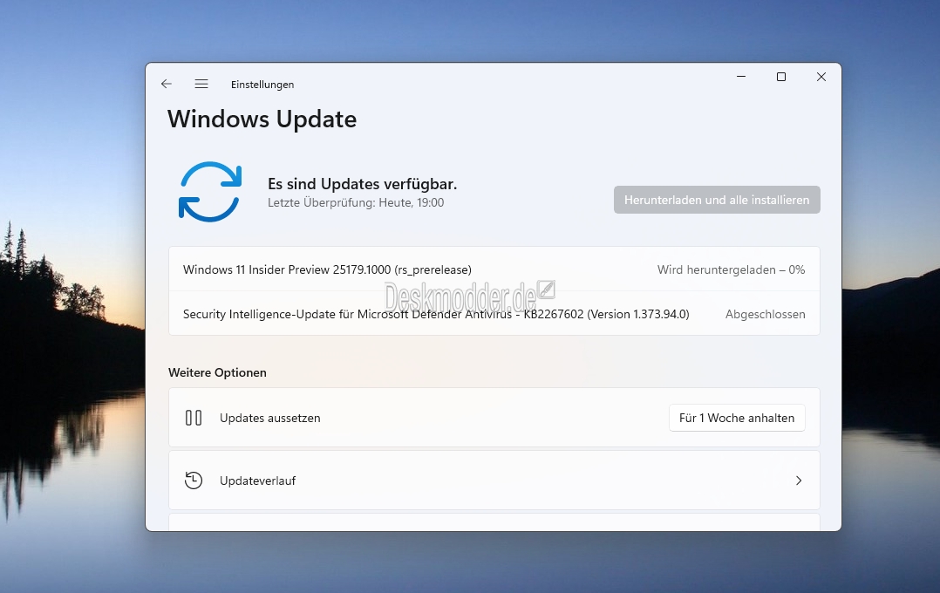This screenshot has height=593, width=940.
Task: Click the history clock icon beside Updateverlauf
Action: click(x=194, y=481)
